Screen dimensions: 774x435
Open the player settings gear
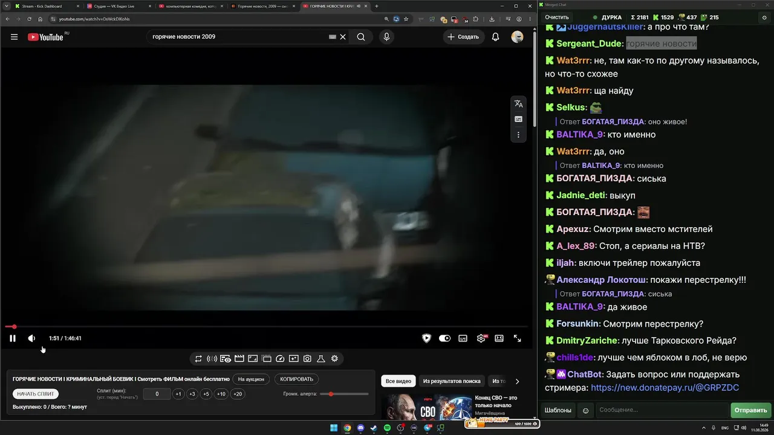click(x=481, y=338)
